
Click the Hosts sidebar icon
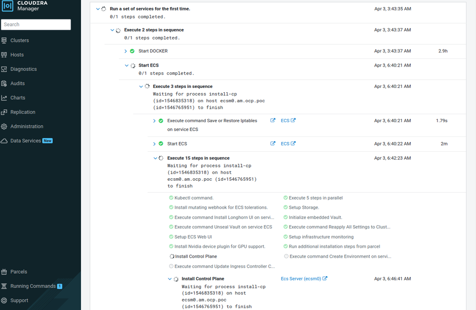[x=4, y=55]
